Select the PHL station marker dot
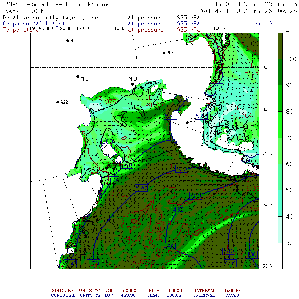299x299 pixels. 132,84
